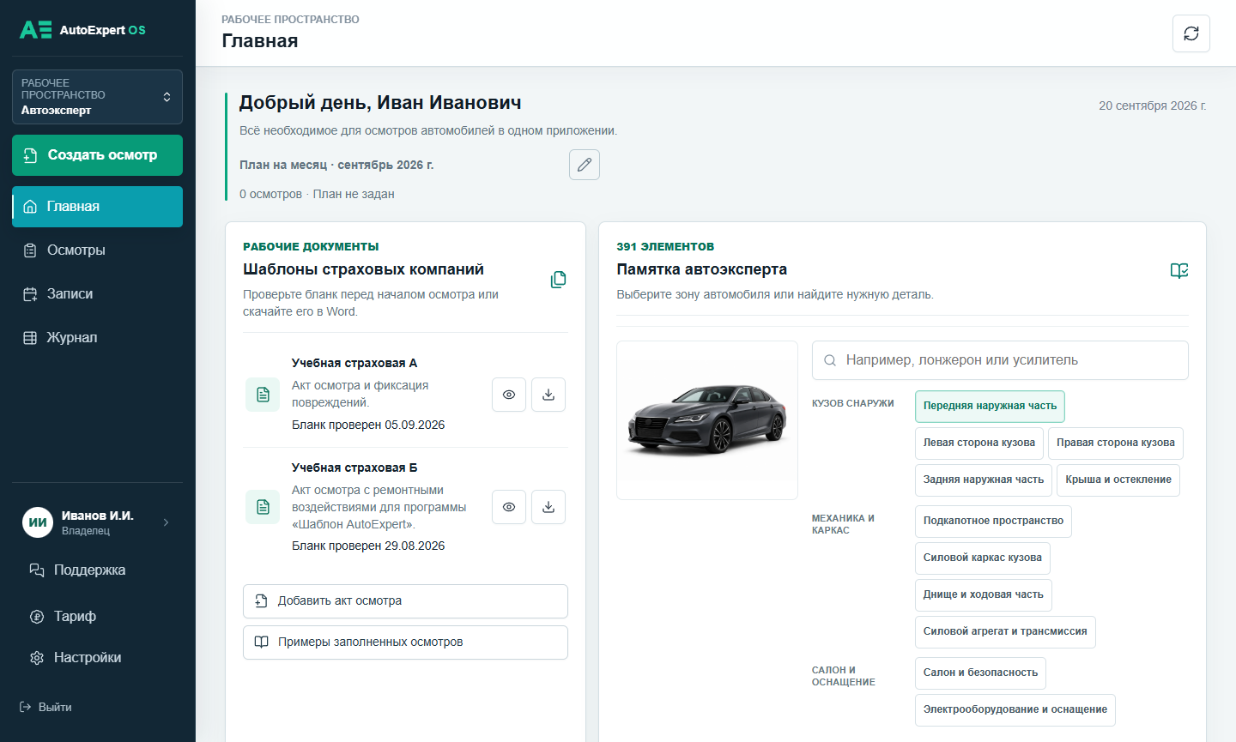1236x742 pixels.
Task: Open the Тариф page
Action: (x=97, y=616)
